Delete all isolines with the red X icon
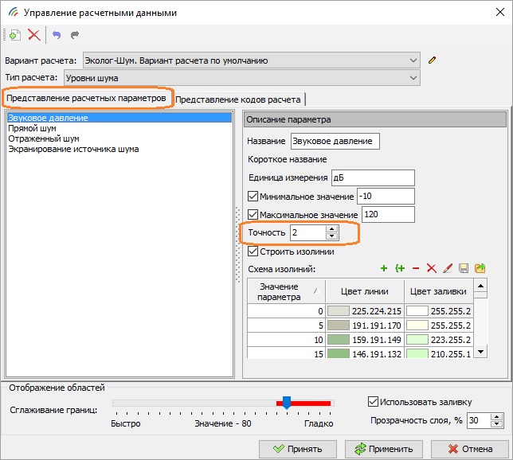The width and height of the screenshot is (513, 460). [x=432, y=269]
